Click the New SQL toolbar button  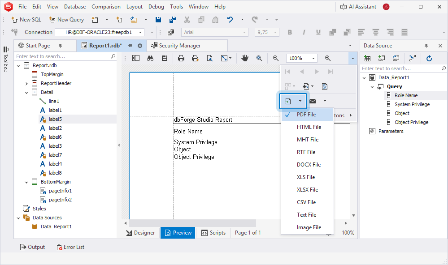pyautogui.click(x=26, y=20)
